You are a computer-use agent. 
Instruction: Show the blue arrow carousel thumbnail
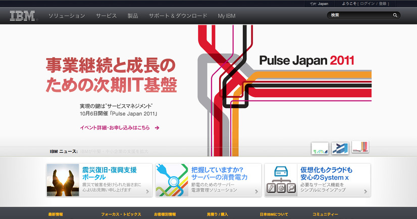340,148
